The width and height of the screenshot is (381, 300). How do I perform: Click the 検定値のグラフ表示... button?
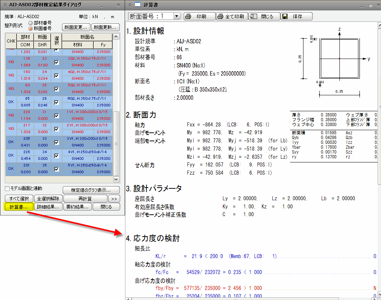91,190
